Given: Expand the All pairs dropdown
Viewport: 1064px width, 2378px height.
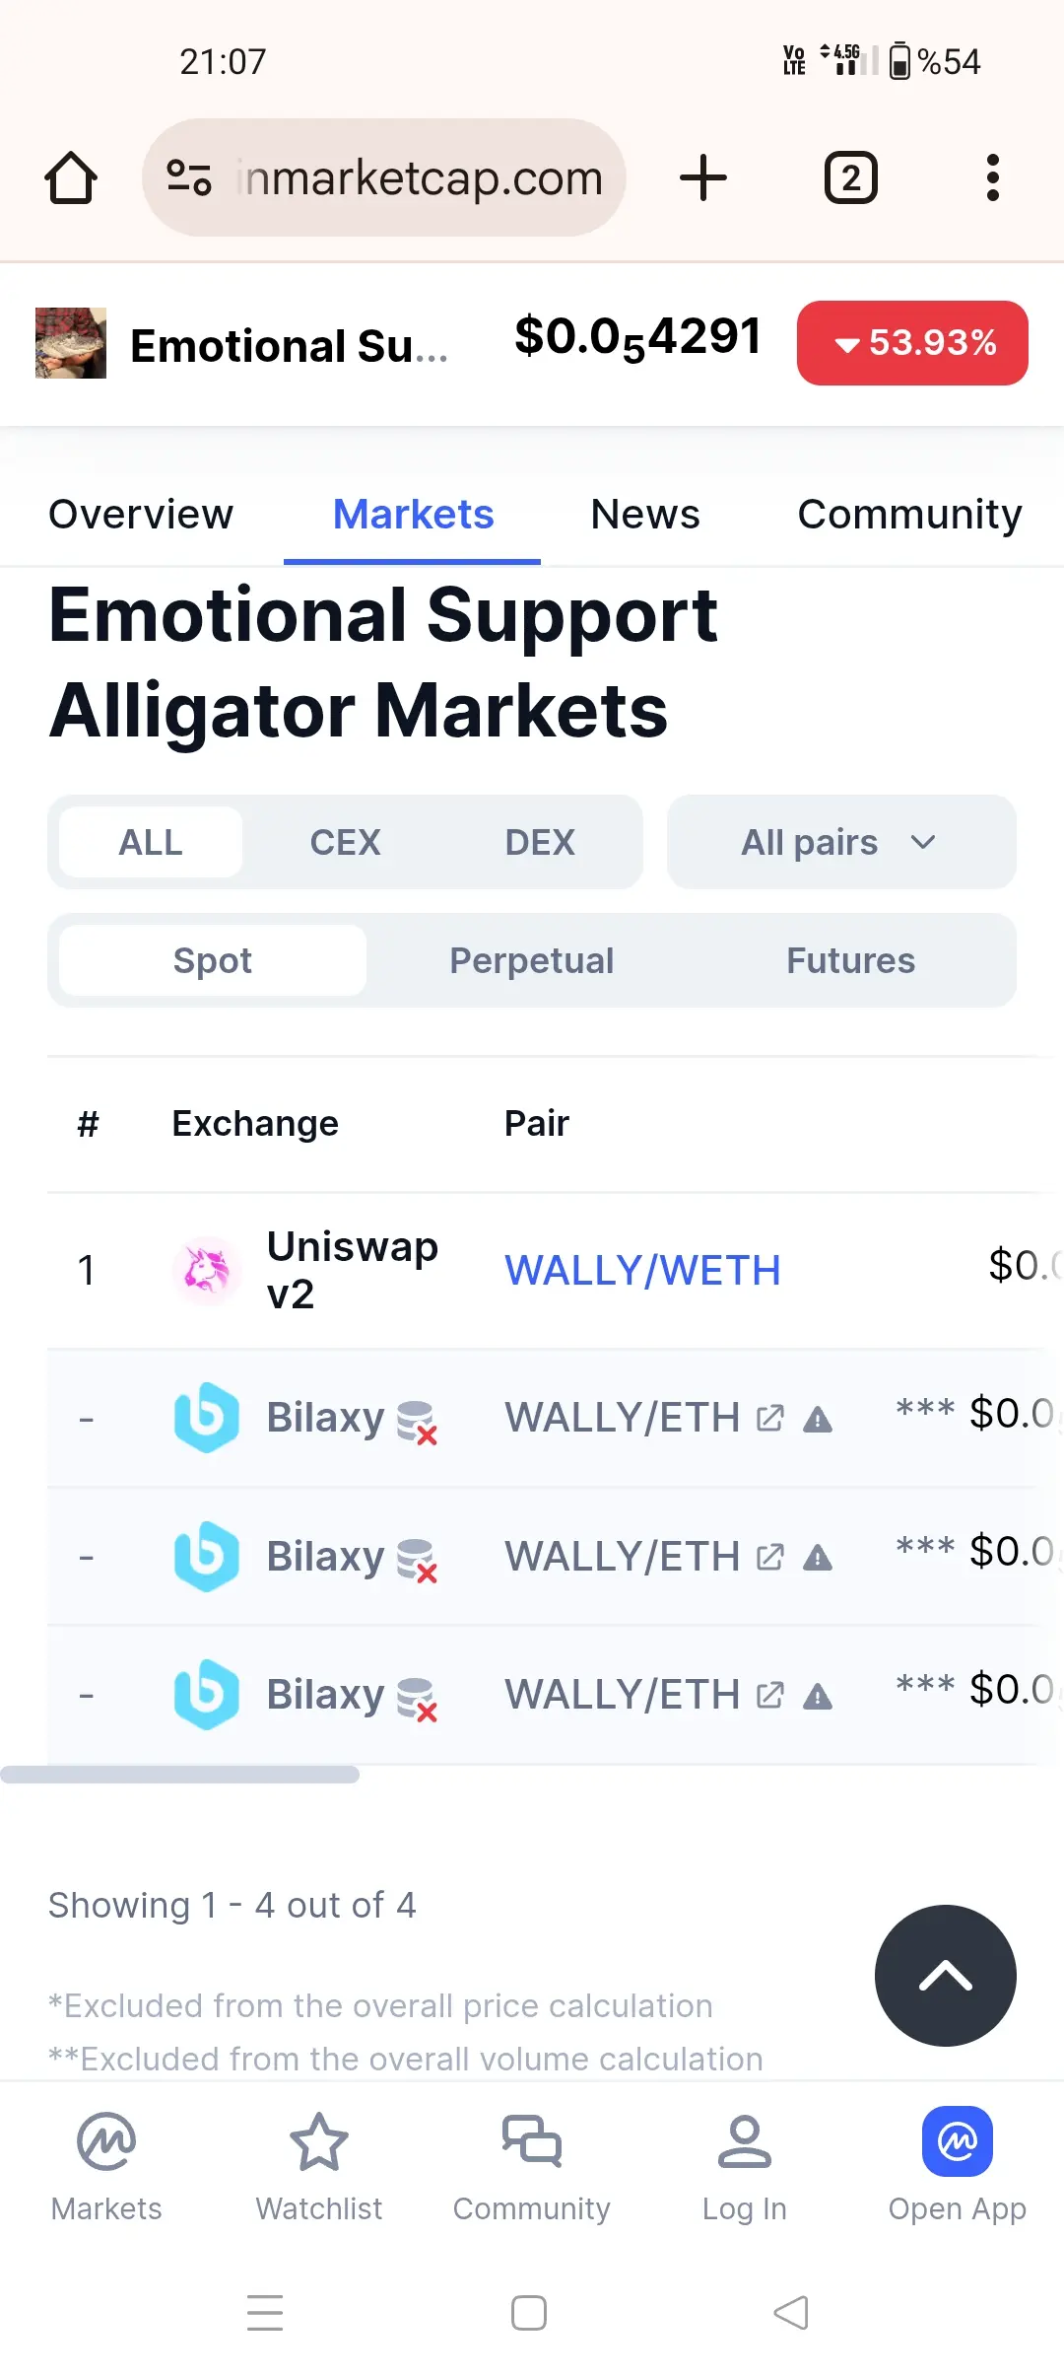Looking at the screenshot, I should pyautogui.click(x=840, y=843).
